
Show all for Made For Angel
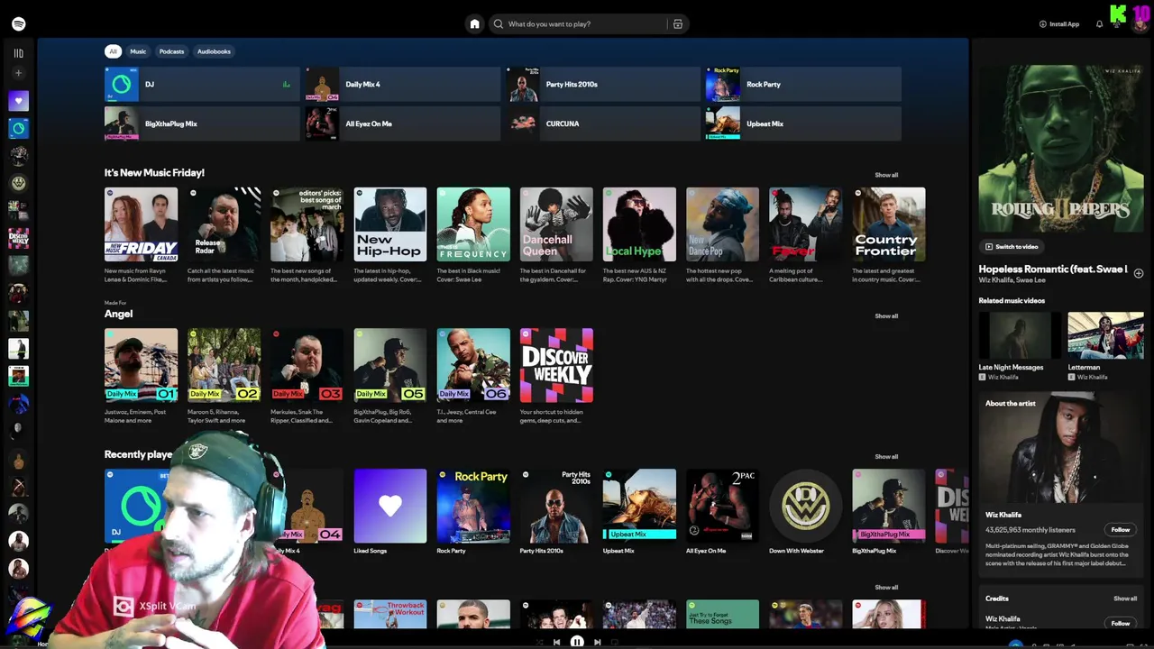[886, 316]
